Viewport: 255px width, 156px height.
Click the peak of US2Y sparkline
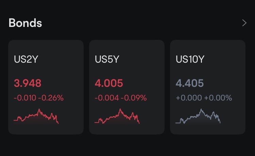[39, 109]
